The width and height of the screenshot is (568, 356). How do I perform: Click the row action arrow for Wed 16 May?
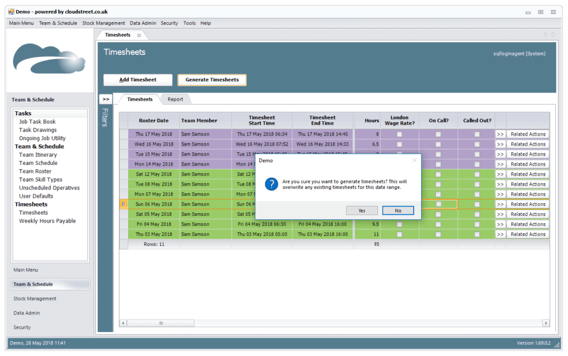501,144
